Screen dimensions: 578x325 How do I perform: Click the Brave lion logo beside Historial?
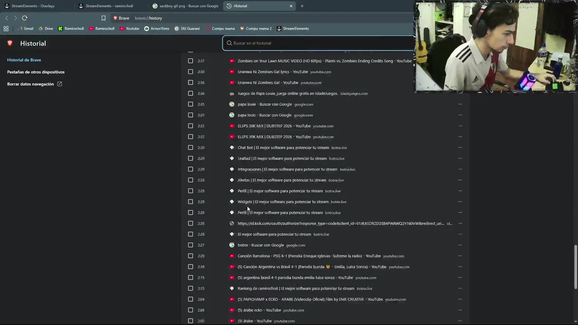pos(10,43)
